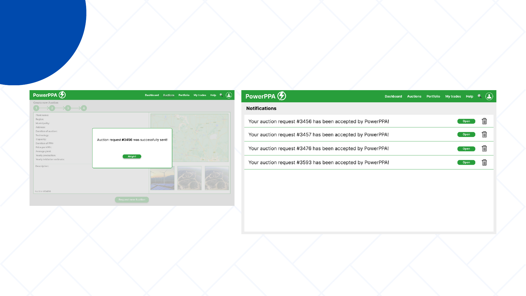Open user profile icon in Notifications window
The height and width of the screenshot is (296, 526).
(489, 96)
